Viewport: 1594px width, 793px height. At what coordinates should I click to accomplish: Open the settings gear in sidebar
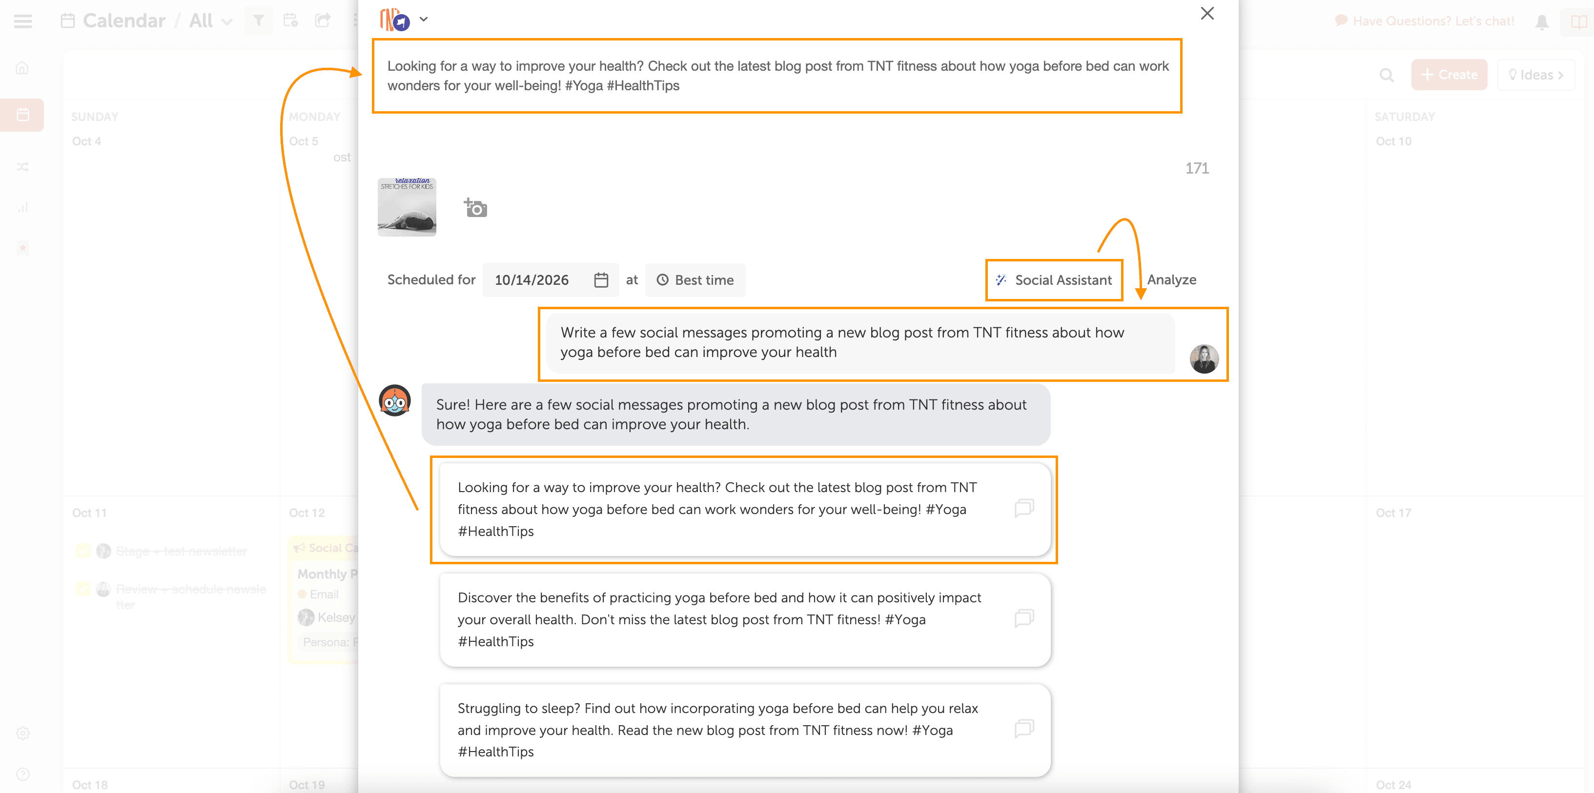[x=23, y=733]
